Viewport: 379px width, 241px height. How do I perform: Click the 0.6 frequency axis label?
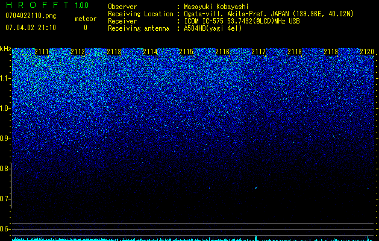tap(4, 229)
